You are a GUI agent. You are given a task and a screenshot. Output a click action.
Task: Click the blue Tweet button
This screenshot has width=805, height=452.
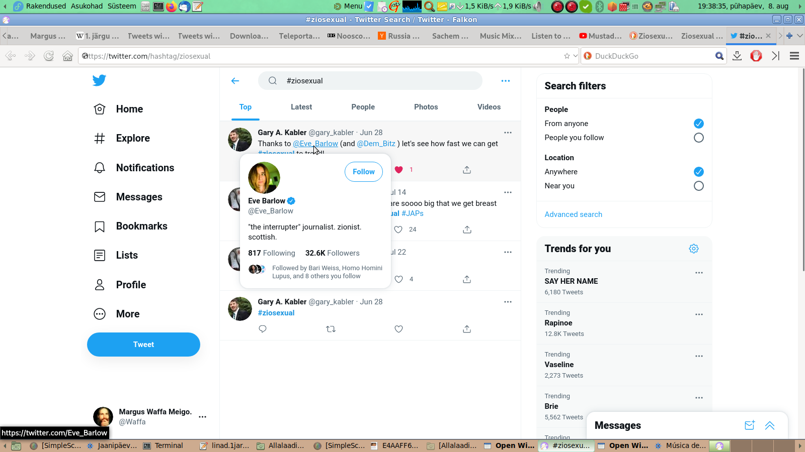pos(143,345)
